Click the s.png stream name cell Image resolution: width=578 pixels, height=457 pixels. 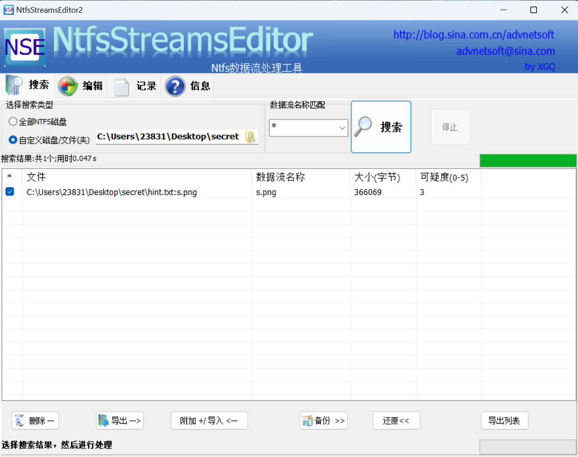tap(266, 192)
